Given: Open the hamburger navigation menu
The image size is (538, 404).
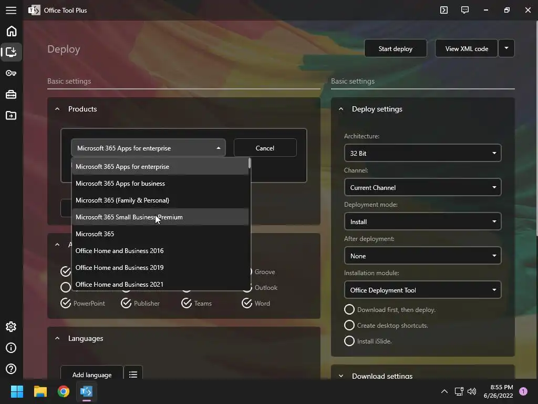Looking at the screenshot, I should tap(11, 11).
